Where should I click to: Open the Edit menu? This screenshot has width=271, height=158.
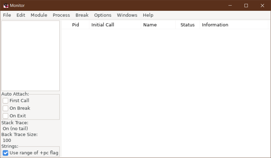[x=21, y=15]
